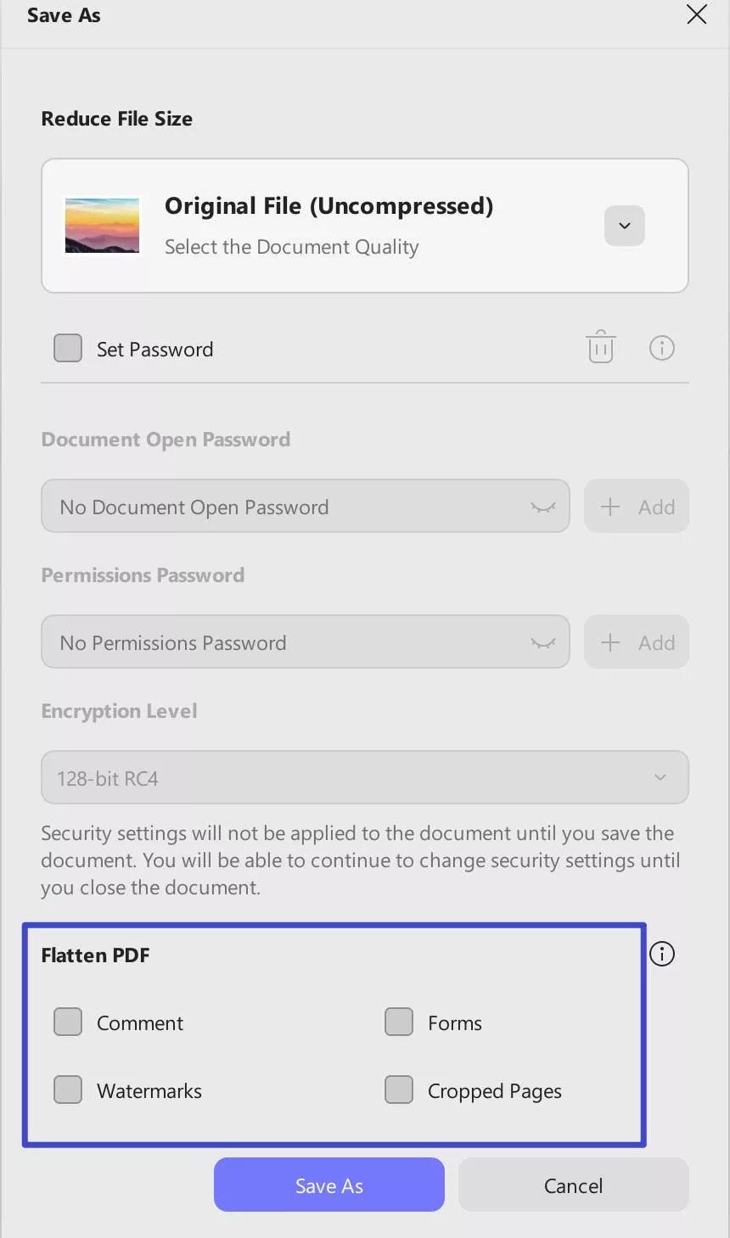
Task: Add a Permissions Password
Action: [637, 642]
